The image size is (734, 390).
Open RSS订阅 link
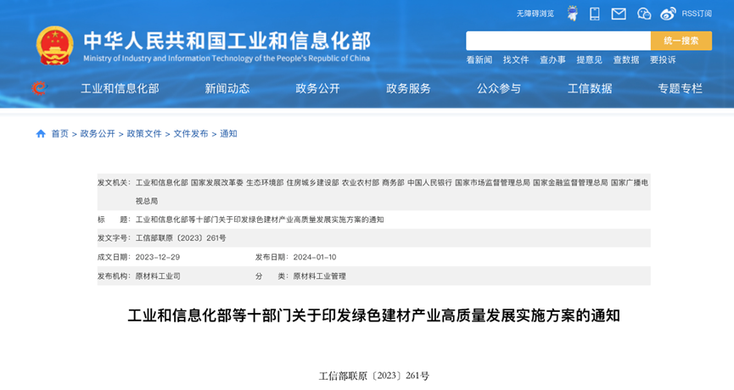click(697, 14)
